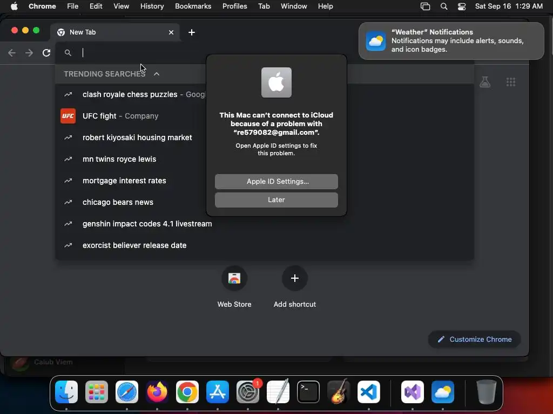Go forward in Chrome navigation
553x414 pixels.
tap(29, 53)
